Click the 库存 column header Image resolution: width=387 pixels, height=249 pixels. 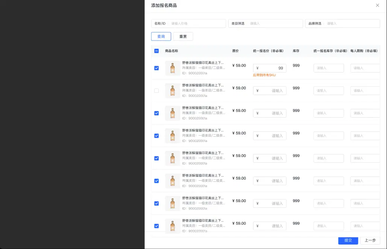pyautogui.click(x=296, y=51)
